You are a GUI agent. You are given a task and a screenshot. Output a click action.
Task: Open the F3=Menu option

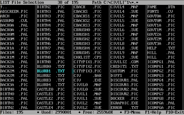click(132, 112)
